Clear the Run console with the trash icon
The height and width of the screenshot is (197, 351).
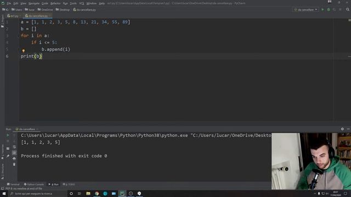[x=14, y=164]
